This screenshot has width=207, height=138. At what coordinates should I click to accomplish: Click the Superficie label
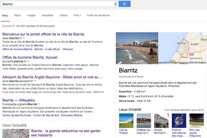[x=126, y=91]
